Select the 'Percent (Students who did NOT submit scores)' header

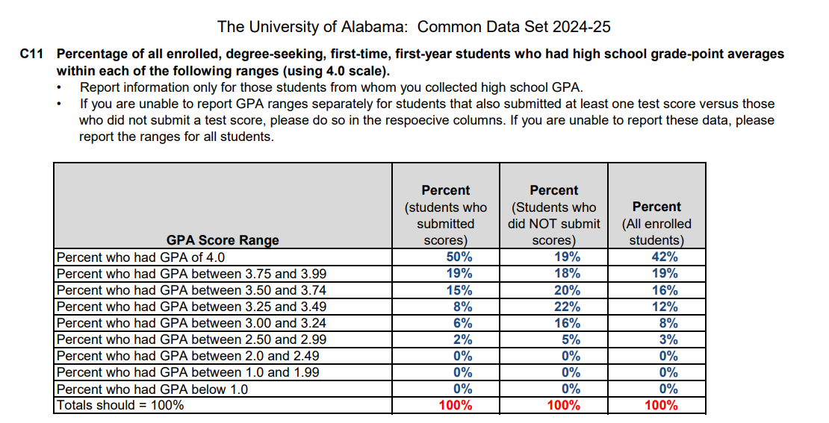pos(554,216)
